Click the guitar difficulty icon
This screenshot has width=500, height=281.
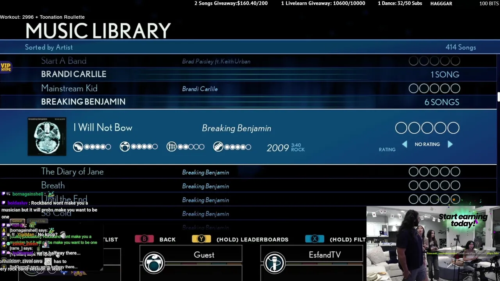[x=78, y=147]
